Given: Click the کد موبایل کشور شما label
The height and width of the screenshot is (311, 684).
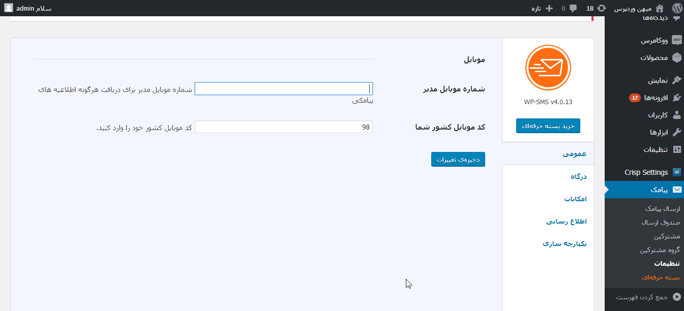Looking at the screenshot, I should tap(450, 127).
